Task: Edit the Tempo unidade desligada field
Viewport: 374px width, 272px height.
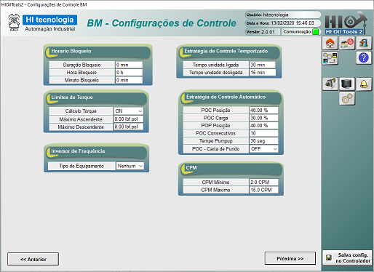Action: coord(263,73)
